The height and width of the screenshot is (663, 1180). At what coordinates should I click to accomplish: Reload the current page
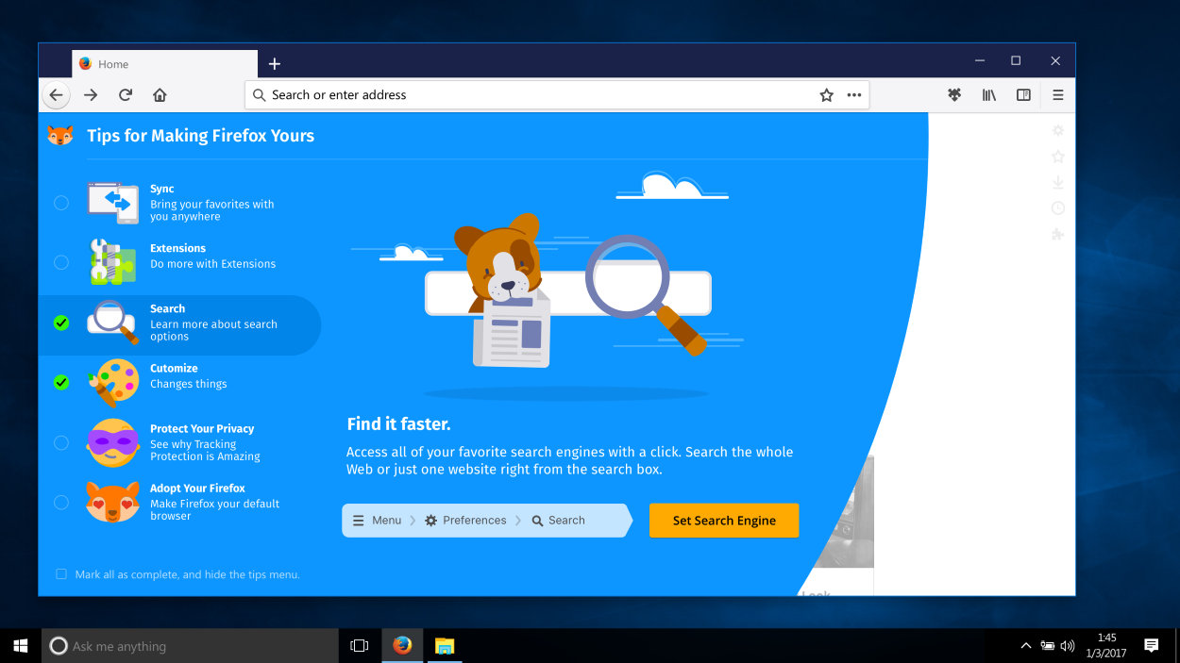click(x=125, y=94)
